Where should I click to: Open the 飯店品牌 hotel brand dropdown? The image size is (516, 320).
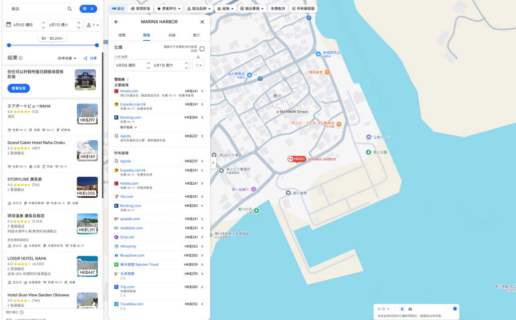coord(199,9)
